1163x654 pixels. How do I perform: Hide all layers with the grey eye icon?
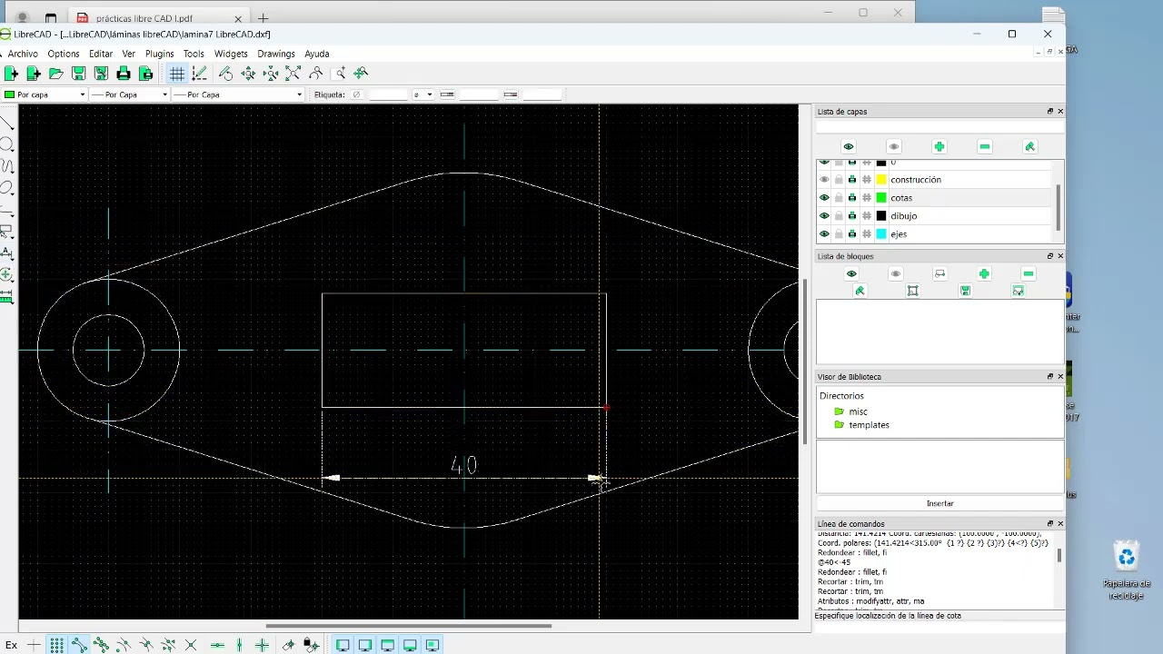click(x=894, y=146)
